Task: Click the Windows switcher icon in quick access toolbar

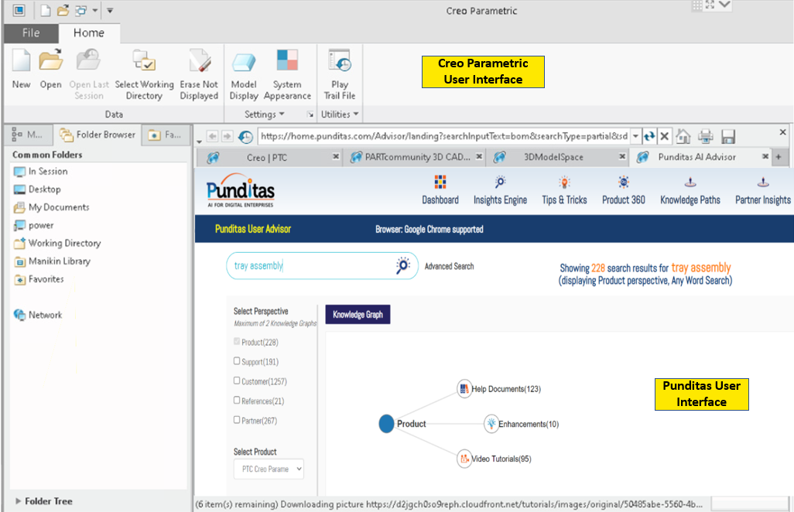Action: point(80,11)
